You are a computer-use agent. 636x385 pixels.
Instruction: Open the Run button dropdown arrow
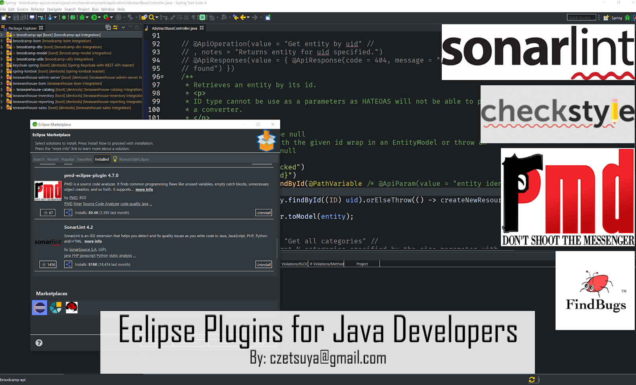point(99,17)
